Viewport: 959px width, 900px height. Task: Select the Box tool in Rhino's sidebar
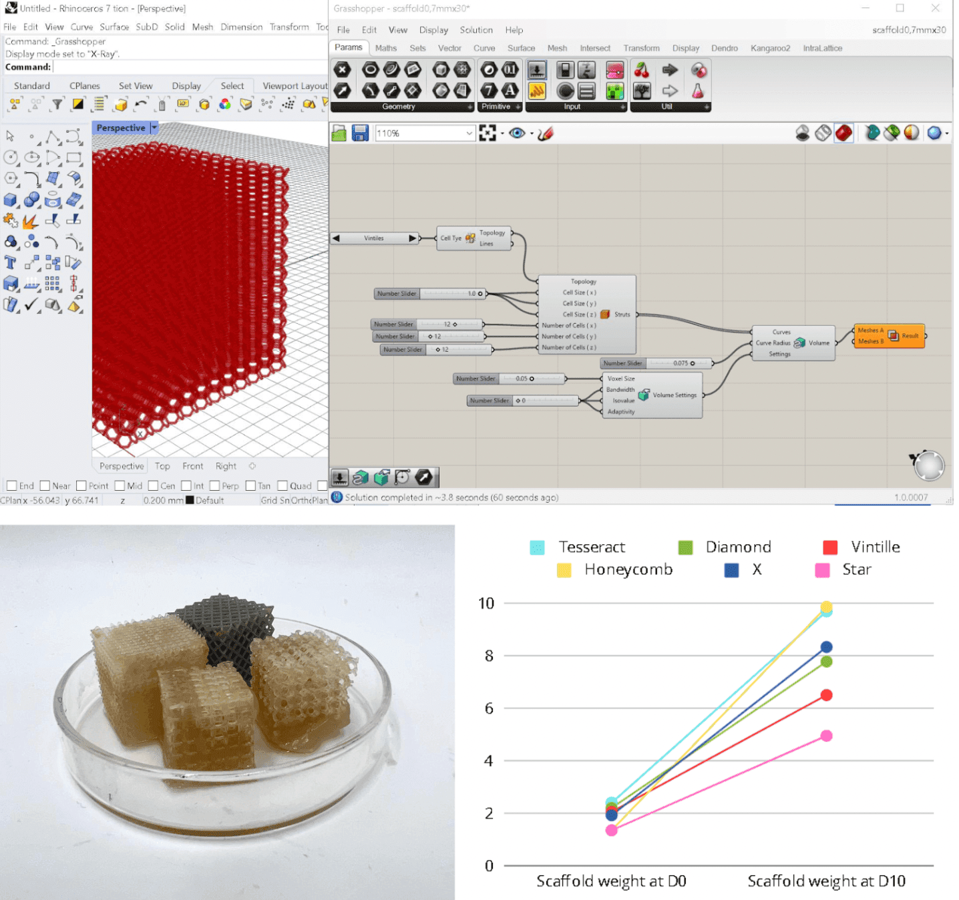pos(10,200)
